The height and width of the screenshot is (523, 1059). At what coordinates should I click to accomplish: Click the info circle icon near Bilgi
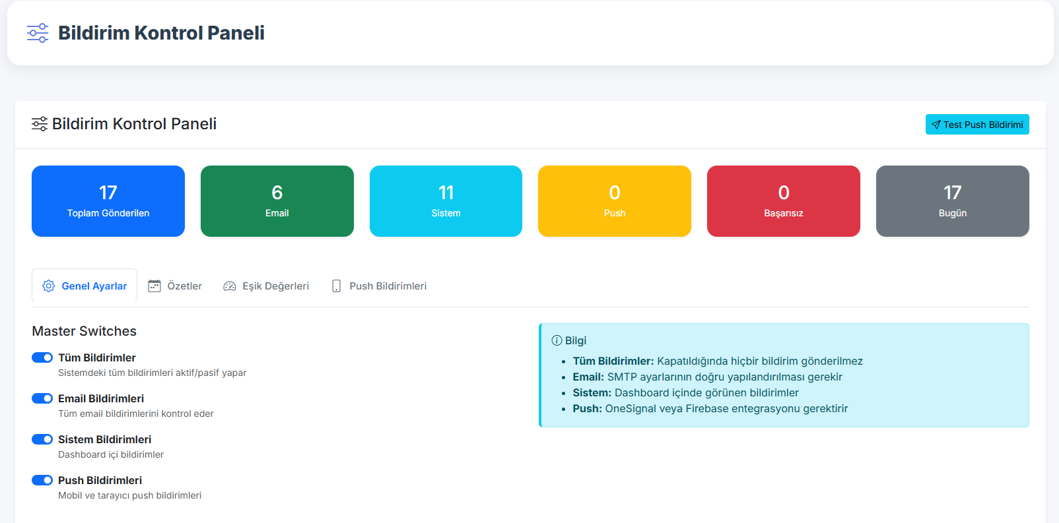[x=557, y=340]
